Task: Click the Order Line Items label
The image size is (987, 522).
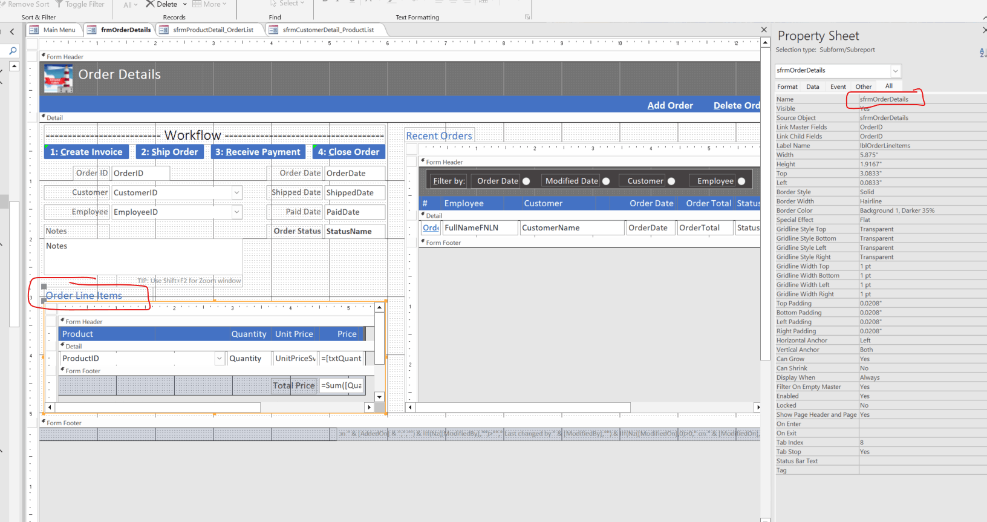Action: [x=84, y=295]
